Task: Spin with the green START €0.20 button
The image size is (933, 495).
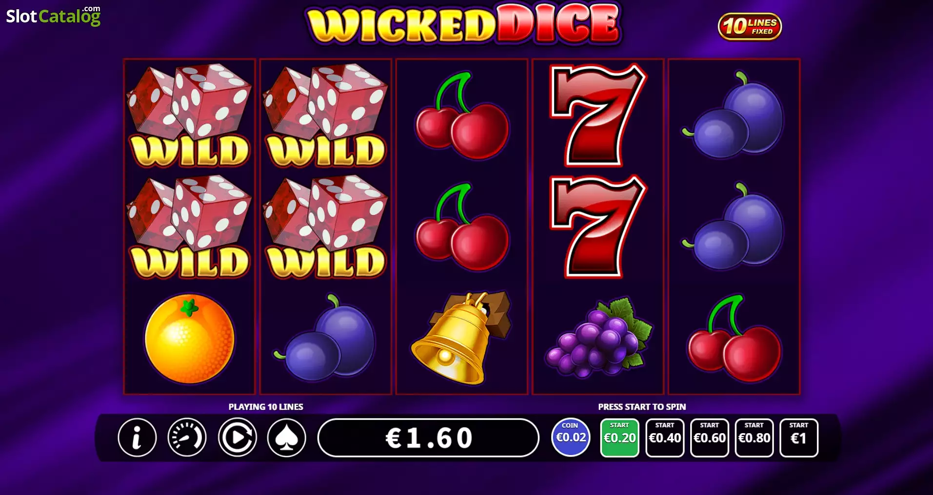Action: (x=619, y=438)
